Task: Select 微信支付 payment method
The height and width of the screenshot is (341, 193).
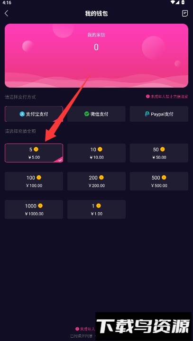Action: pyautogui.click(x=96, y=114)
